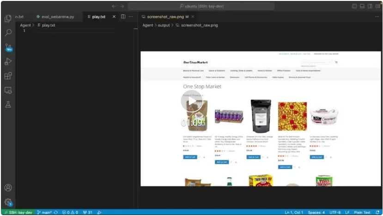Screen dimensions: 383x216
Task: Click the Manage settings gear icon
Action: click(8, 202)
